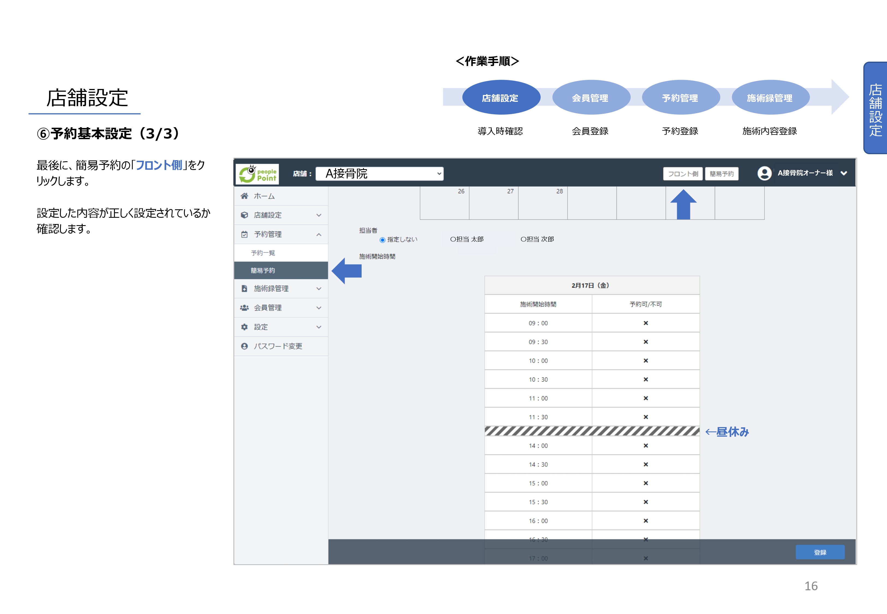Click the フロント側 button
Screen dimensions: 887x614
click(x=683, y=174)
